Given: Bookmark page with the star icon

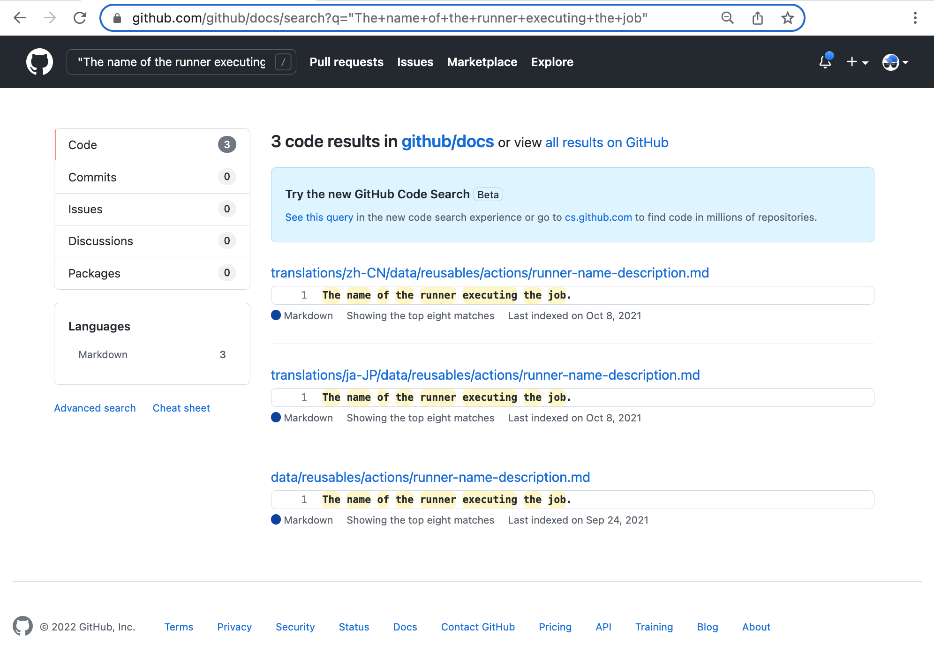Looking at the screenshot, I should click(x=787, y=18).
